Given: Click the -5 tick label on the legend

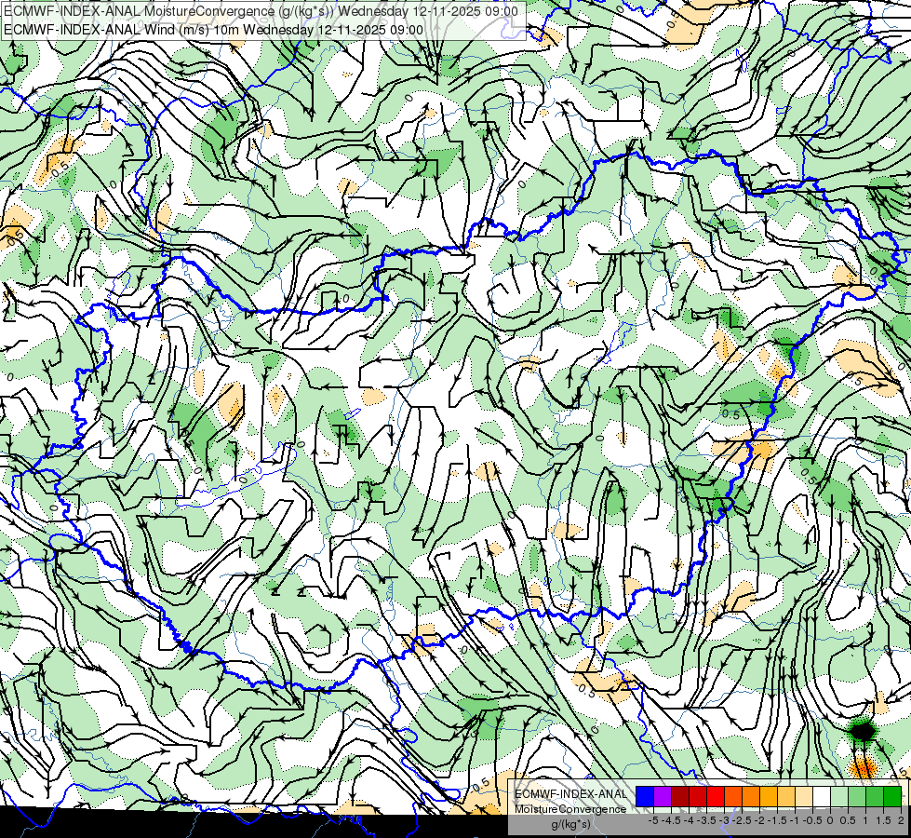Looking at the screenshot, I should [x=653, y=820].
